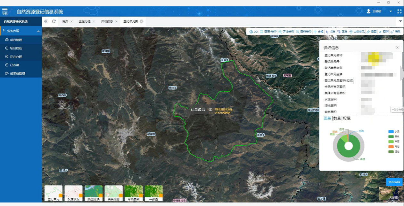Switch to the 详细信息 tab
The height and width of the screenshot is (206, 404).
point(107,21)
